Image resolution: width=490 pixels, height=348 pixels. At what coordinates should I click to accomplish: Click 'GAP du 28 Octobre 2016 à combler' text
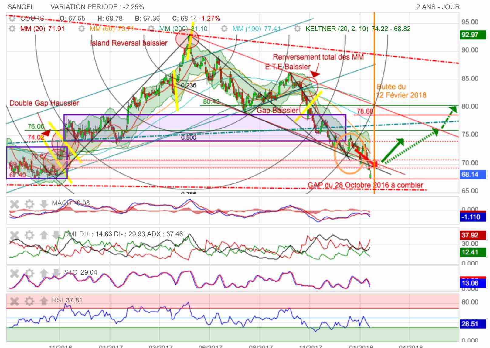click(x=365, y=185)
